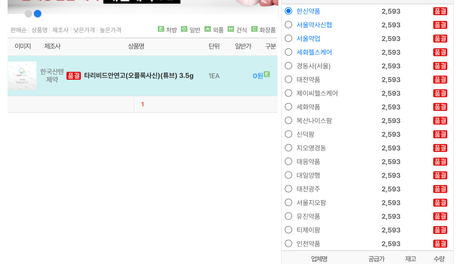The width and height of the screenshot is (456, 264).
Task: Sort products by 상품명
Action: [x=39, y=30]
